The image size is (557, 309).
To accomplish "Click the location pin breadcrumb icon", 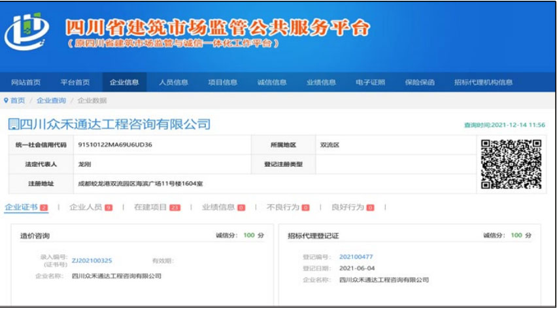I will tap(7, 100).
